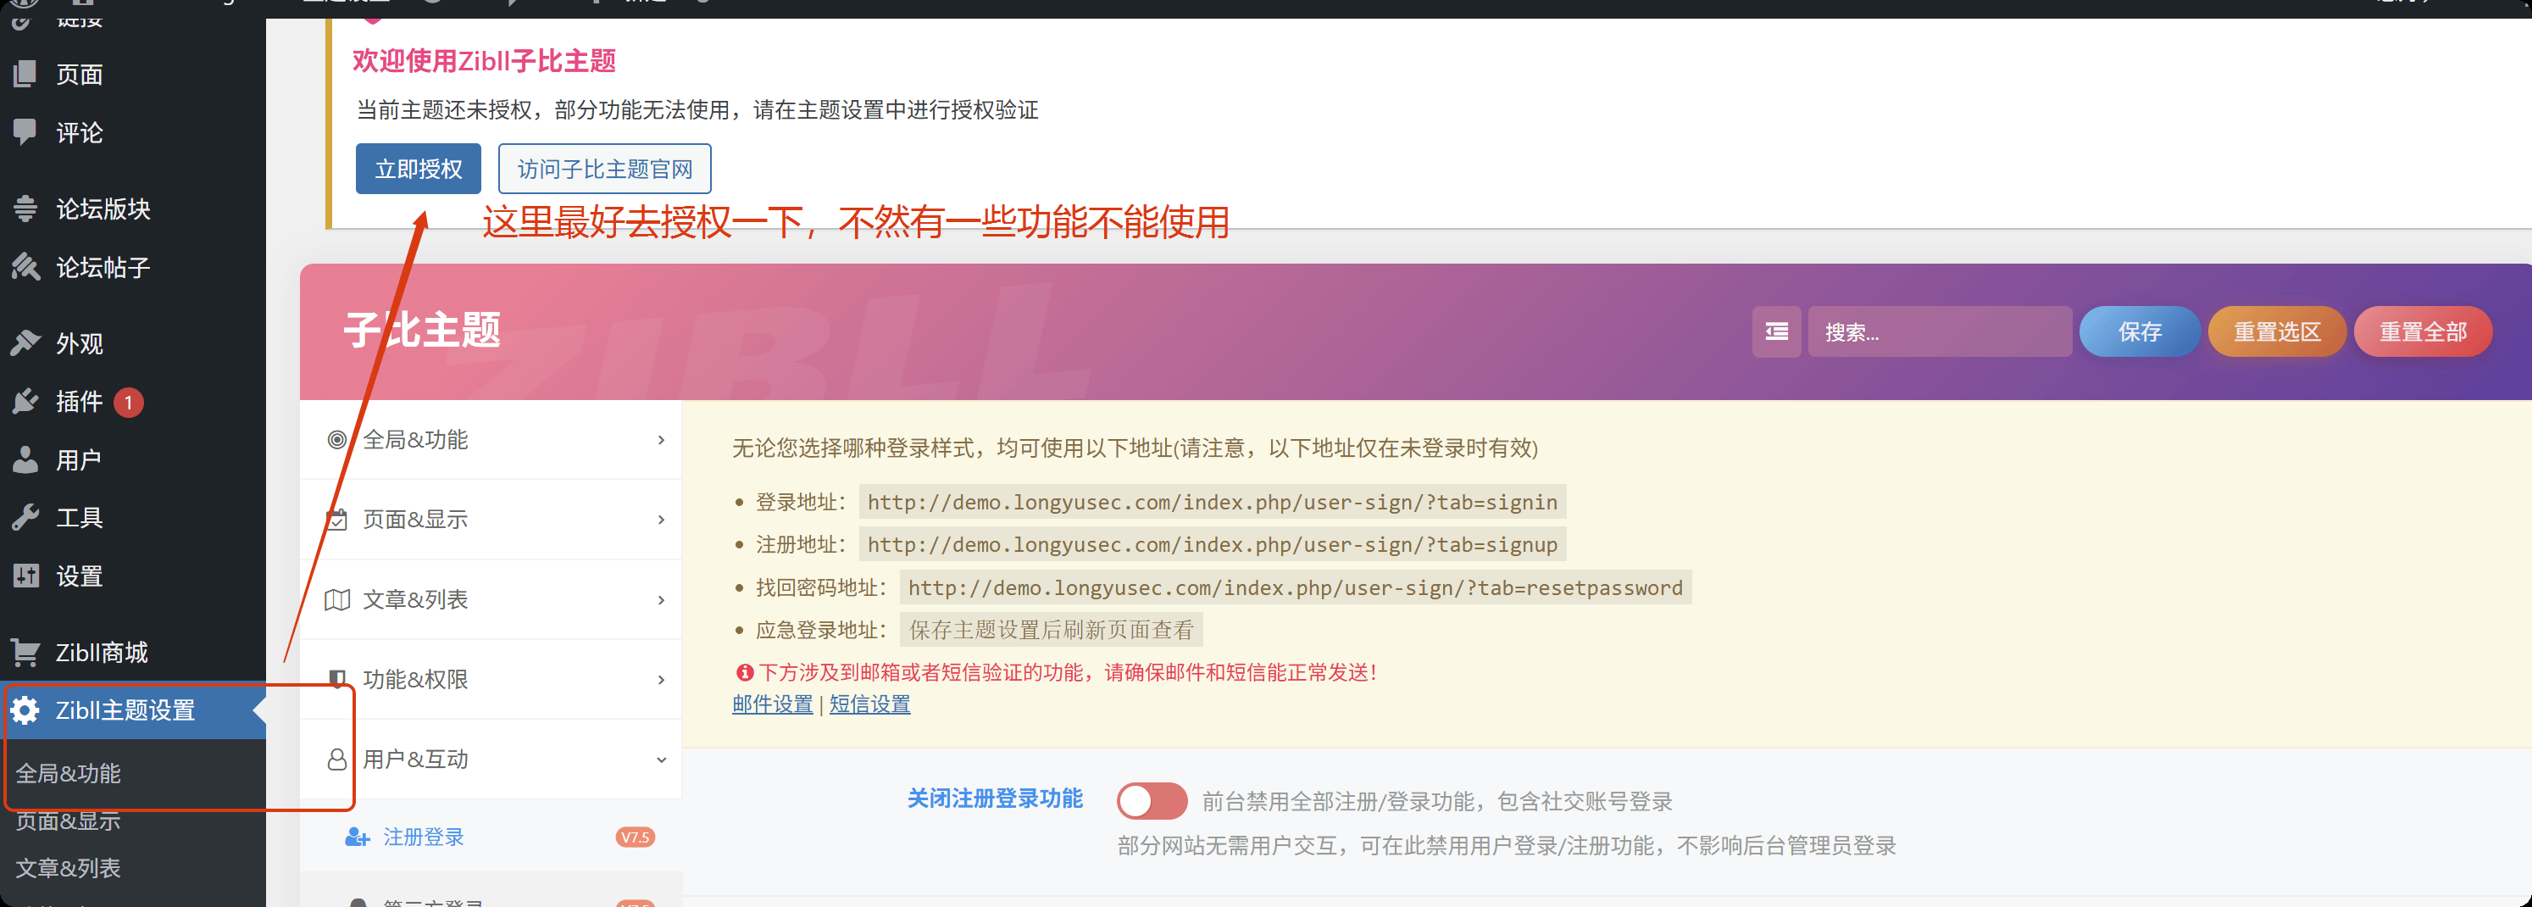This screenshot has width=2532, height=907.
Task: Click the Plugins plug icon
Action: click(x=25, y=401)
